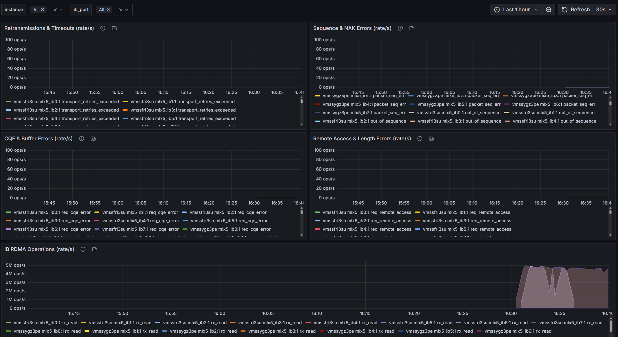The width and height of the screenshot is (618, 337).
Task: Click the document icon beside Sequence & NAK Errors title
Action: 412,28
